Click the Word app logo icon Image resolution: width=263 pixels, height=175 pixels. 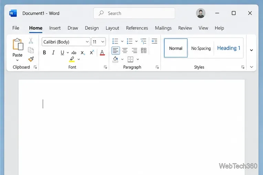13,13
